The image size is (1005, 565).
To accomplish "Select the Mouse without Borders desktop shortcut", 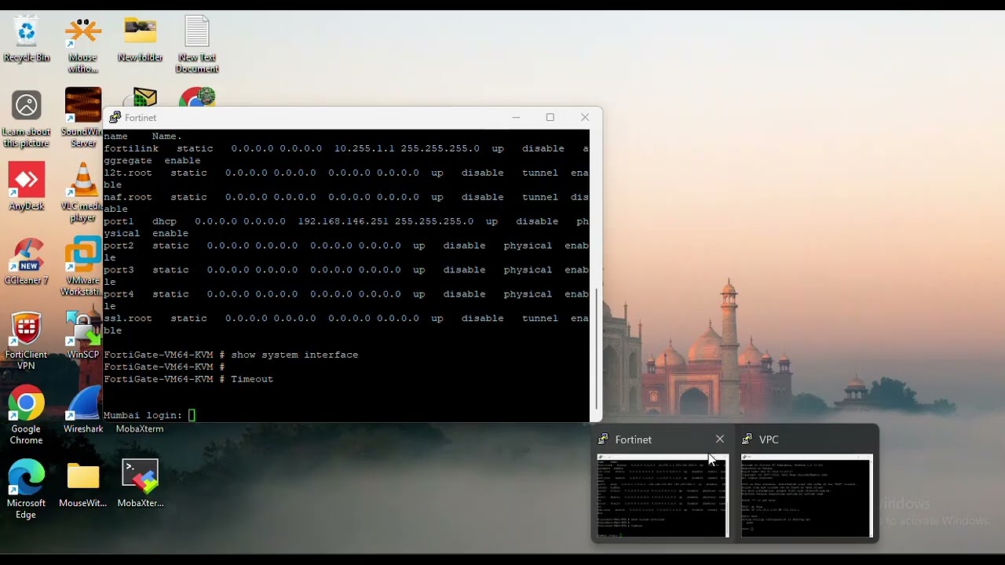I will pyautogui.click(x=82, y=44).
